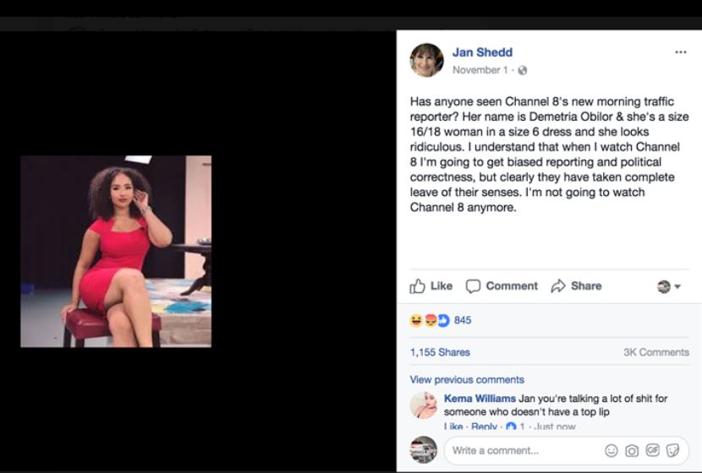Click the Comment speech bubble icon
702x473 pixels.
click(x=474, y=286)
